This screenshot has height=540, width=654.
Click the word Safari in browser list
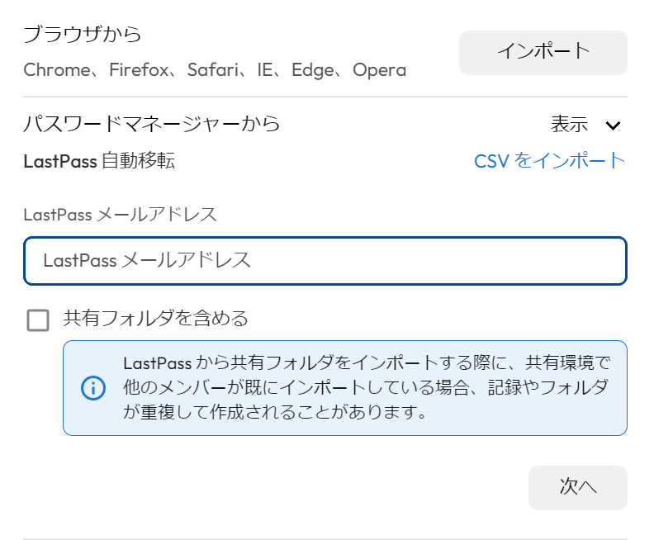coord(213,70)
